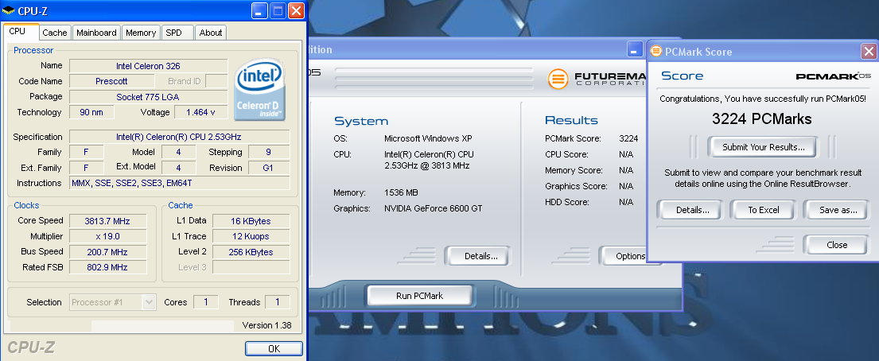Viewport: 879px width, 361px height.
Task: Click the PCMark Score window orange icon
Action: coord(656,52)
